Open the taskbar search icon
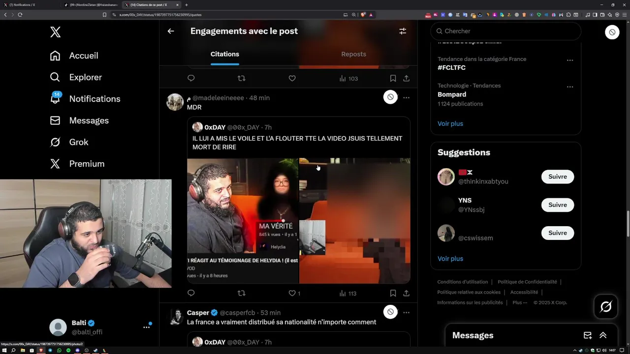 point(13,351)
